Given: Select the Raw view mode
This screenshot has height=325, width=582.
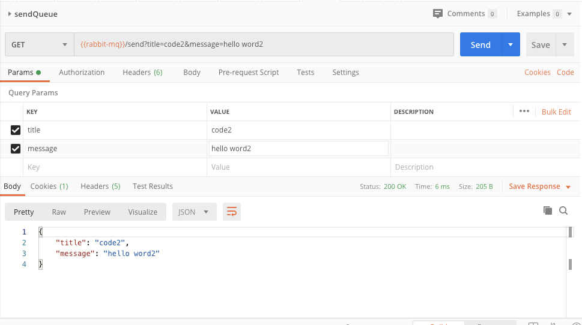Looking at the screenshot, I should (x=59, y=212).
